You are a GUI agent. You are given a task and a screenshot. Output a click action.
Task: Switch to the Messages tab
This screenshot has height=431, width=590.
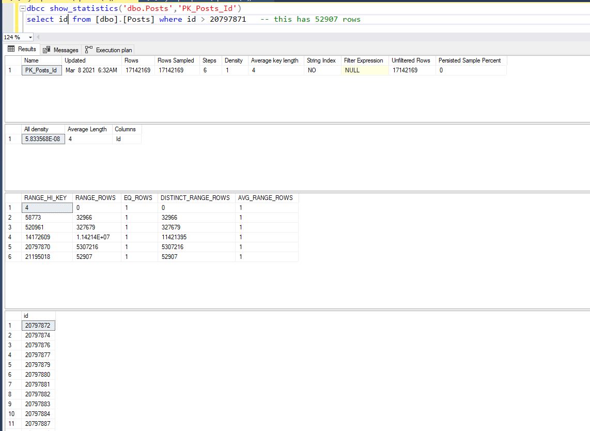(x=60, y=50)
